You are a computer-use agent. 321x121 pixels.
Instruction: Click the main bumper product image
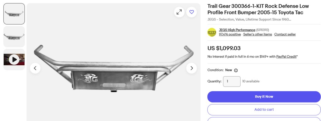pyautogui.click(x=114, y=68)
